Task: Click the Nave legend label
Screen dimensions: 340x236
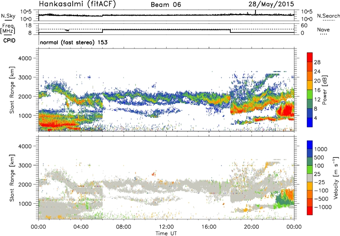Action: pyautogui.click(x=323, y=30)
